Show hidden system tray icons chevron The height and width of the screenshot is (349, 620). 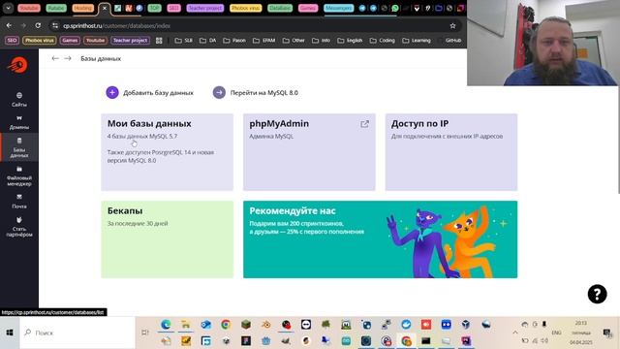click(515, 333)
